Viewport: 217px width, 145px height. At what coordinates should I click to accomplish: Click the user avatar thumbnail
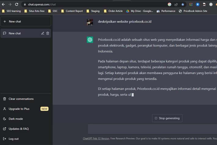pos(90,22)
